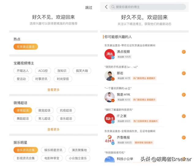Image resolution: width=196 pixels, height=166 pixels.
Task: Open the 科技小公举 account name
Action: pyautogui.click(x=125, y=159)
